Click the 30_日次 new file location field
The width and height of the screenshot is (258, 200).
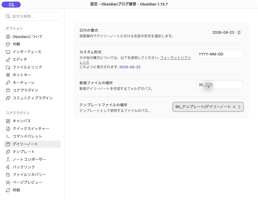click(x=220, y=85)
